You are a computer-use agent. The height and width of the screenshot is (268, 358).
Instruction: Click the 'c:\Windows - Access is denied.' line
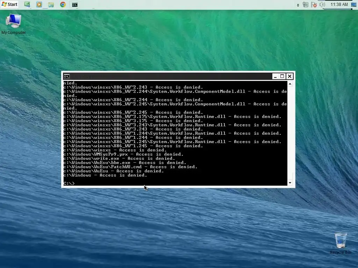click(105, 175)
